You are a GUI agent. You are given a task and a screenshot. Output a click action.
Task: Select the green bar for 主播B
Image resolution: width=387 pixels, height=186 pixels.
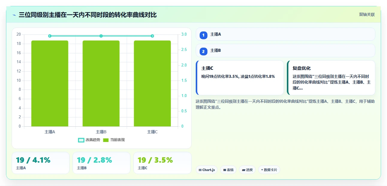101,83
